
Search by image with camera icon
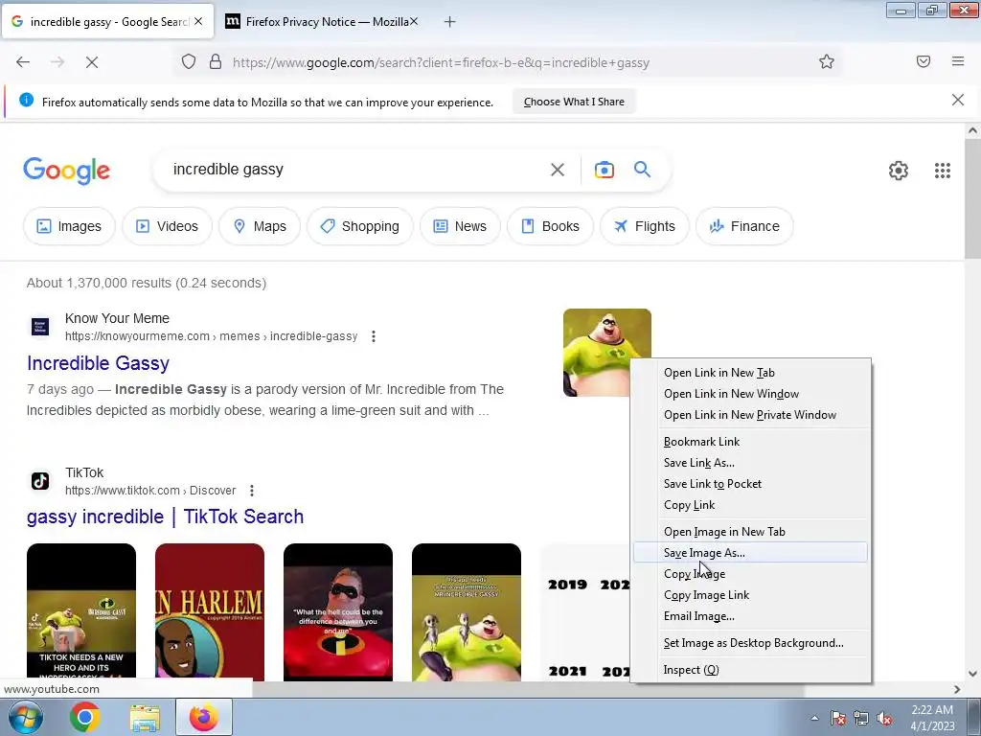[604, 170]
